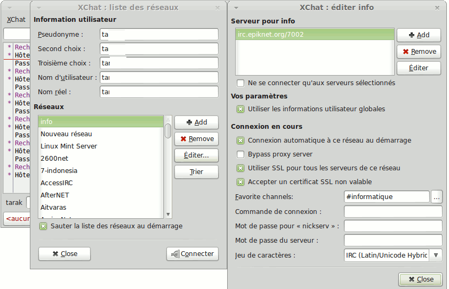
Task: Click the networks list scrollbar thumb
Action: coord(168,130)
